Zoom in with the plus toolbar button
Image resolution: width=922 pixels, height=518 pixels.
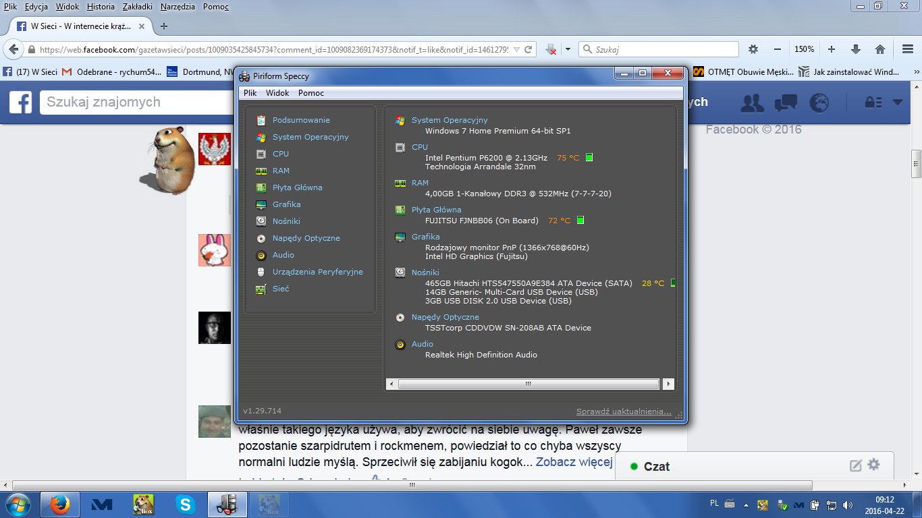click(x=832, y=49)
